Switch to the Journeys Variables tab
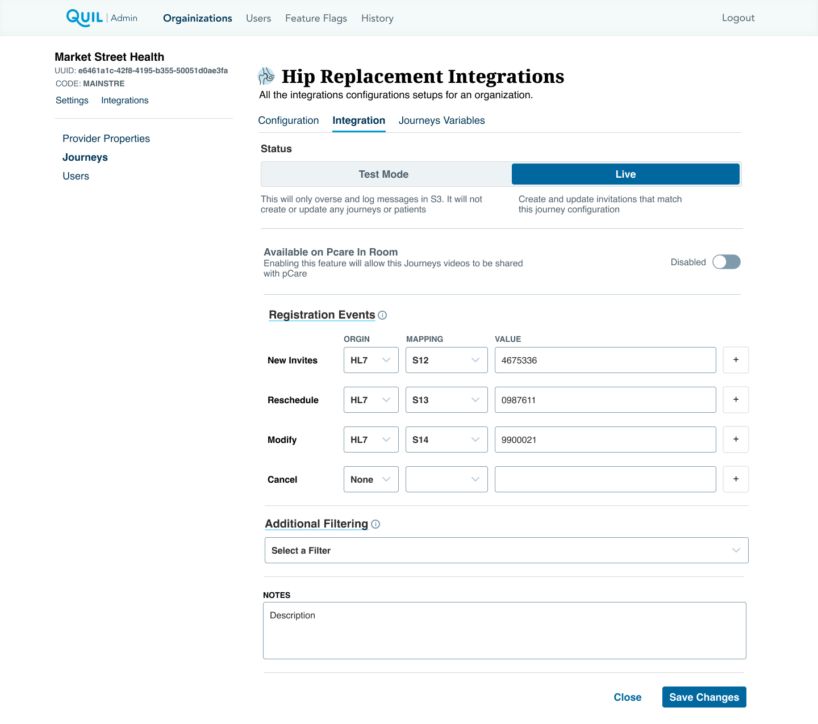Viewport: 818px width, 724px height. coord(441,120)
